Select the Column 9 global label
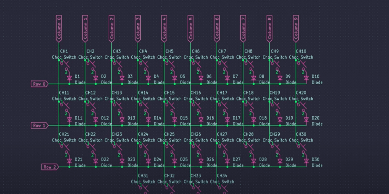The image size is (389, 194). click(296, 28)
